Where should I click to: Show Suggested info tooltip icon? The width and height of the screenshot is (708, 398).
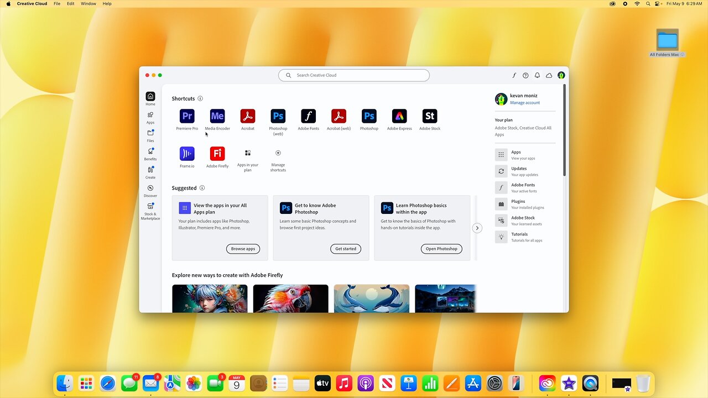[x=202, y=188]
